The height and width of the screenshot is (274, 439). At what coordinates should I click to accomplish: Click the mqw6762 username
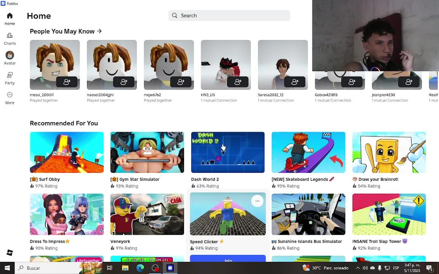click(x=152, y=95)
